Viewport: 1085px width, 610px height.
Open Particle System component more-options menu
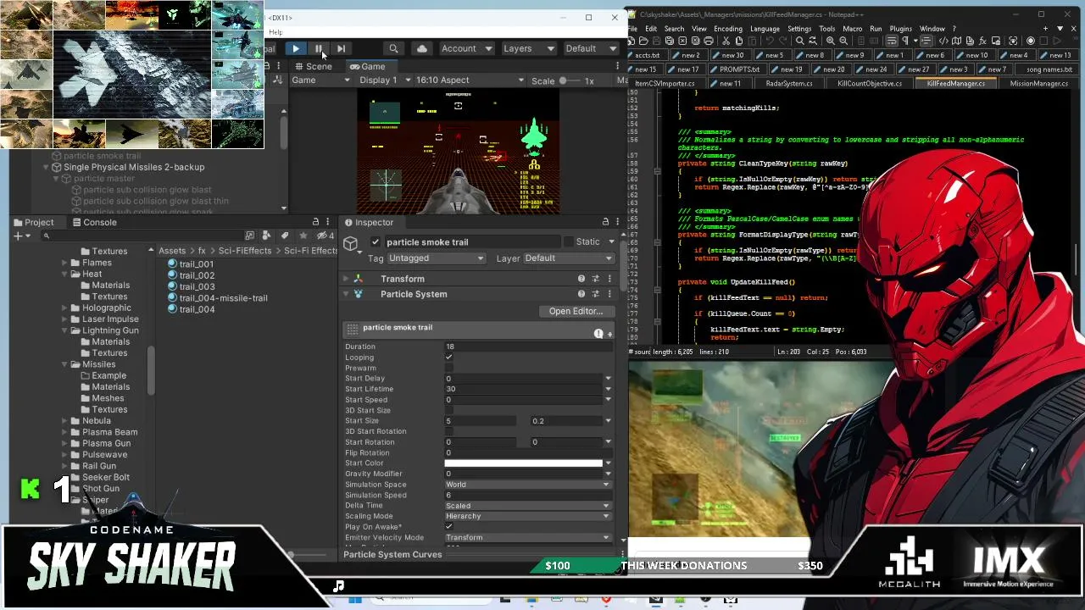point(609,295)
